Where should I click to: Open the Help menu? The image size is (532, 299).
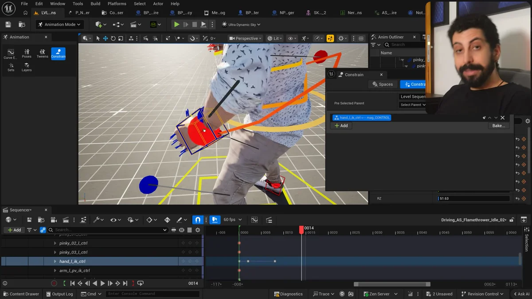[175, 4]
